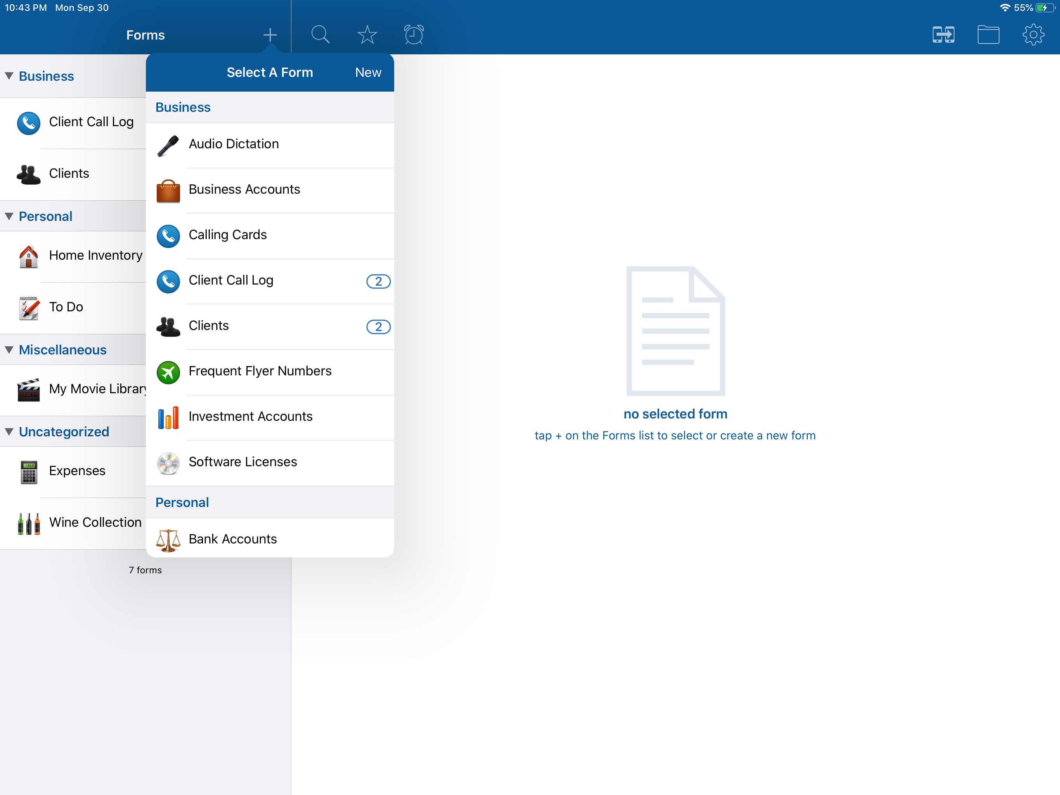Open favorites star icon in toolbar
This screenshot has height=795, width=1060.
pos(367,35)
